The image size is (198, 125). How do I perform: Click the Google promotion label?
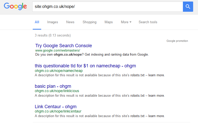coord(177,41)
